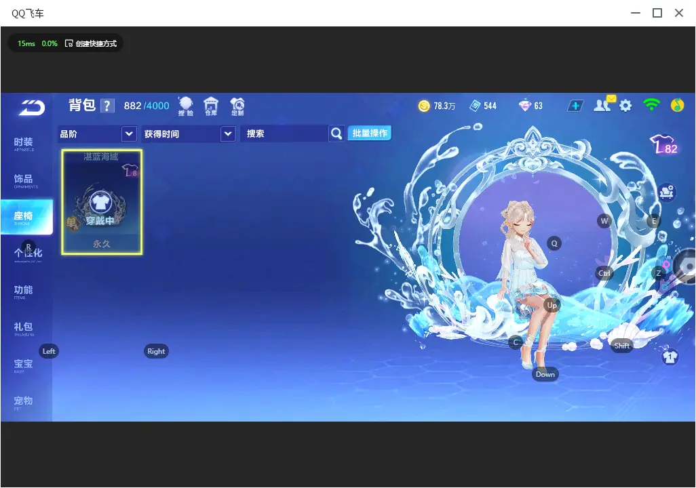Screen dimensions: 696x488
Task: Click the 544 ticket amount
Action: pos(490,106)
